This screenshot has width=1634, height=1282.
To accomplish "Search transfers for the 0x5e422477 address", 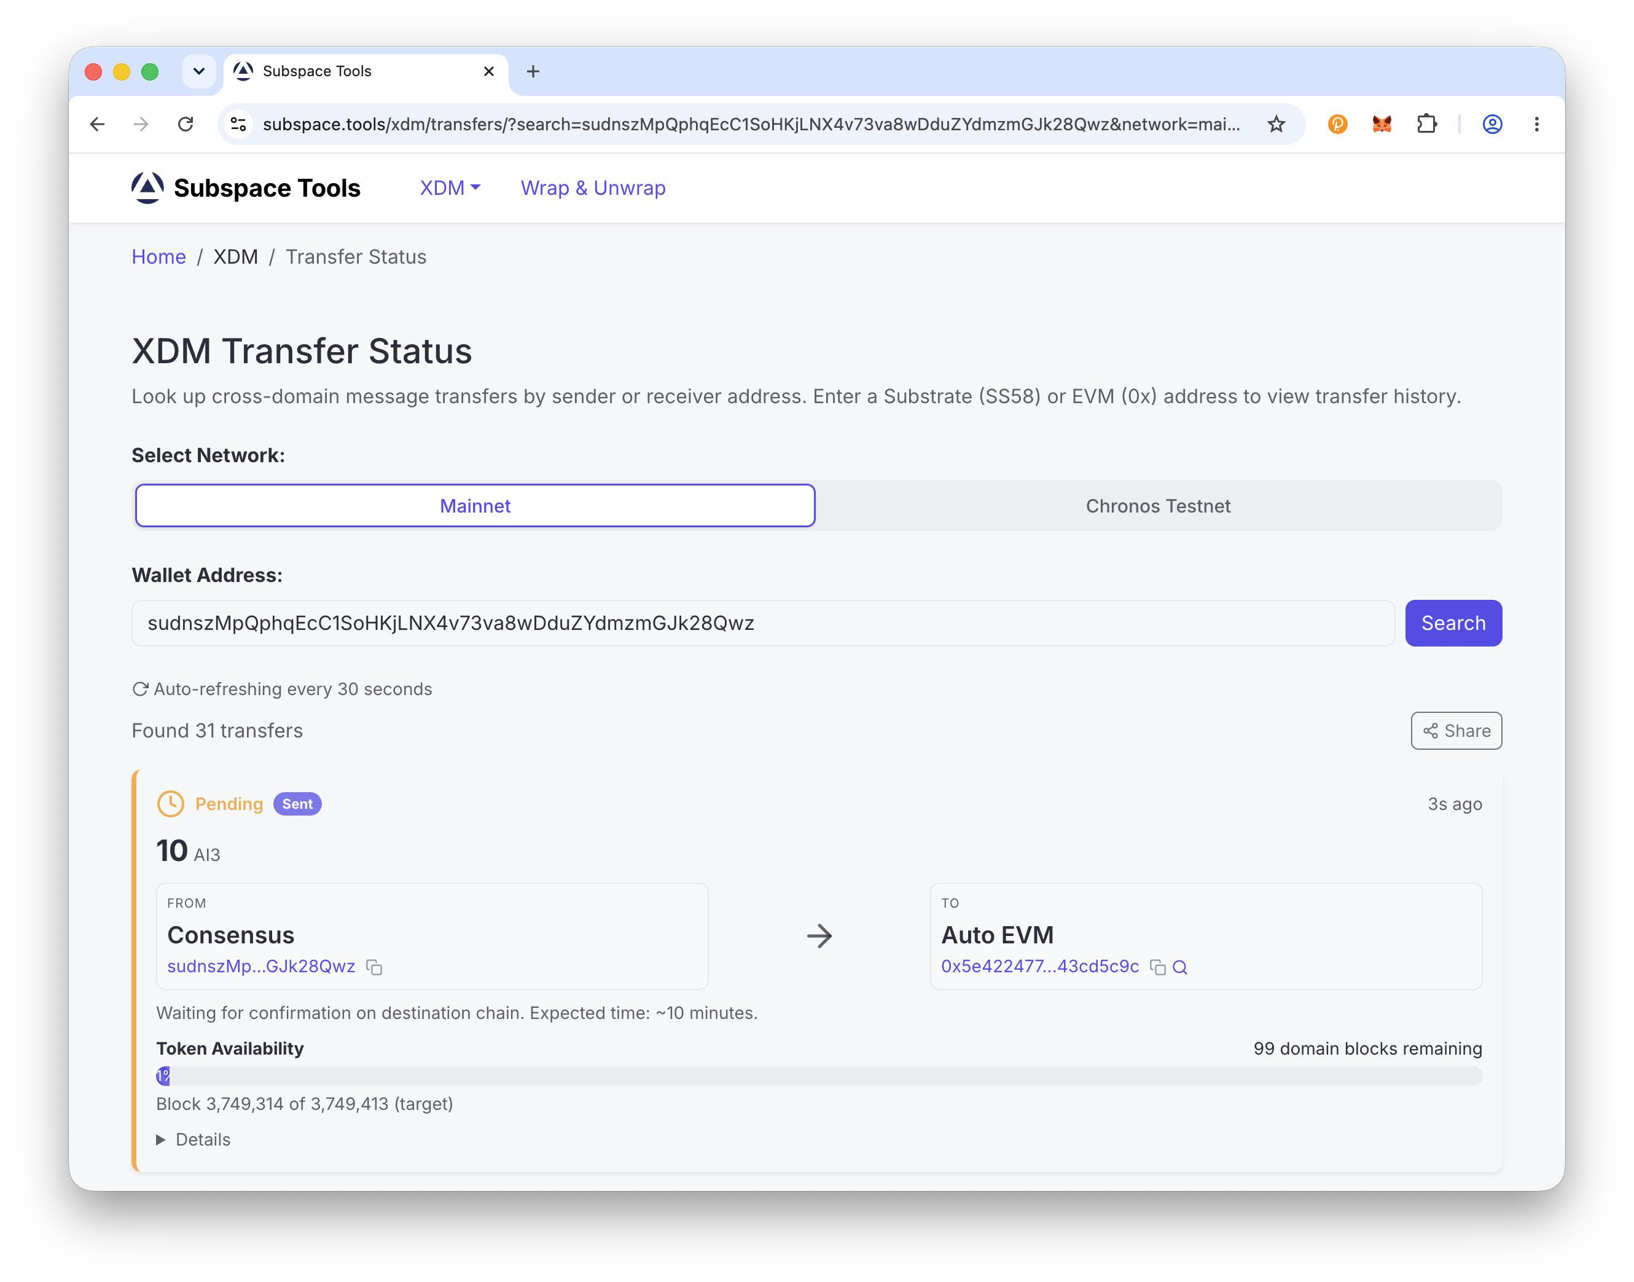I will (1180, 967).
